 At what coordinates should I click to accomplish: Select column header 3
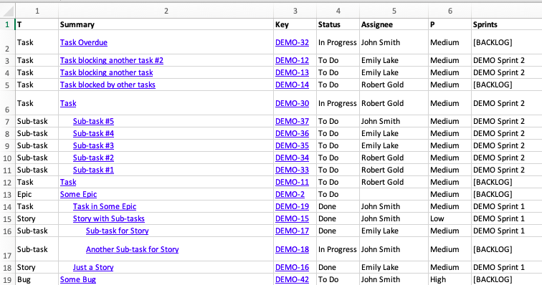pos(295,11)
